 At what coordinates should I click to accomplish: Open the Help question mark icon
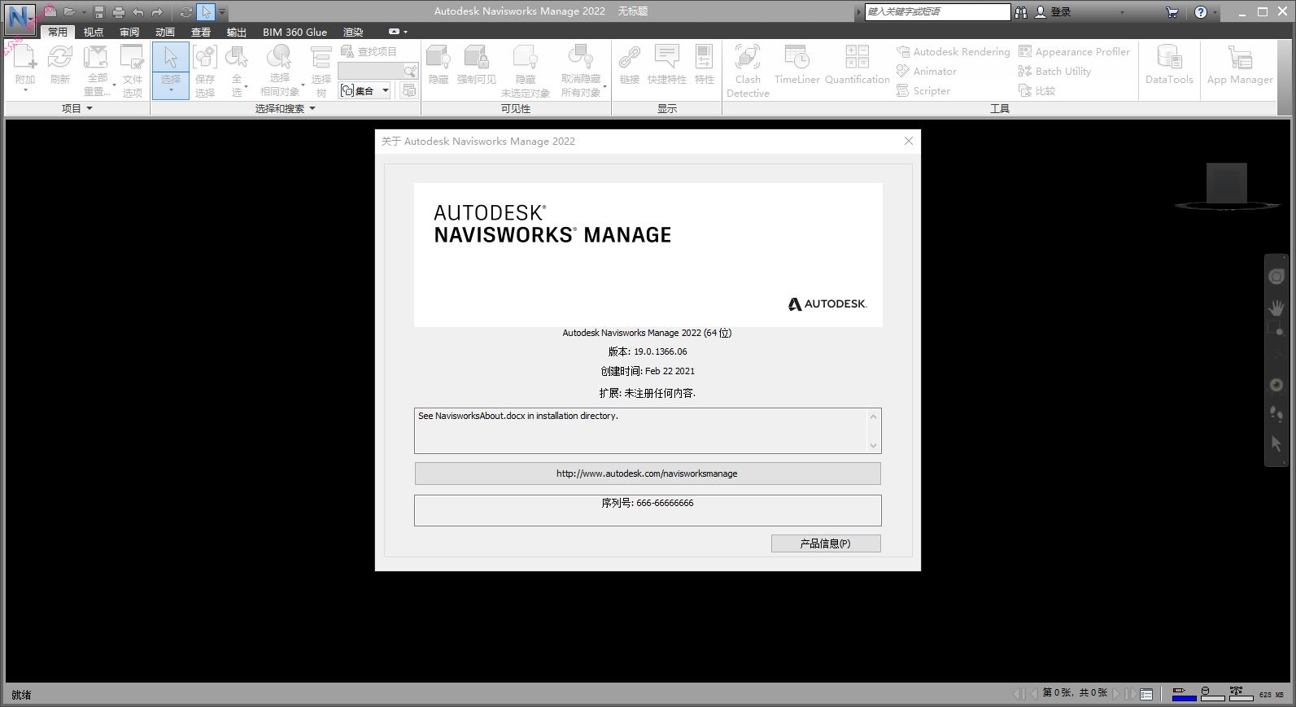pos(1201,12)
